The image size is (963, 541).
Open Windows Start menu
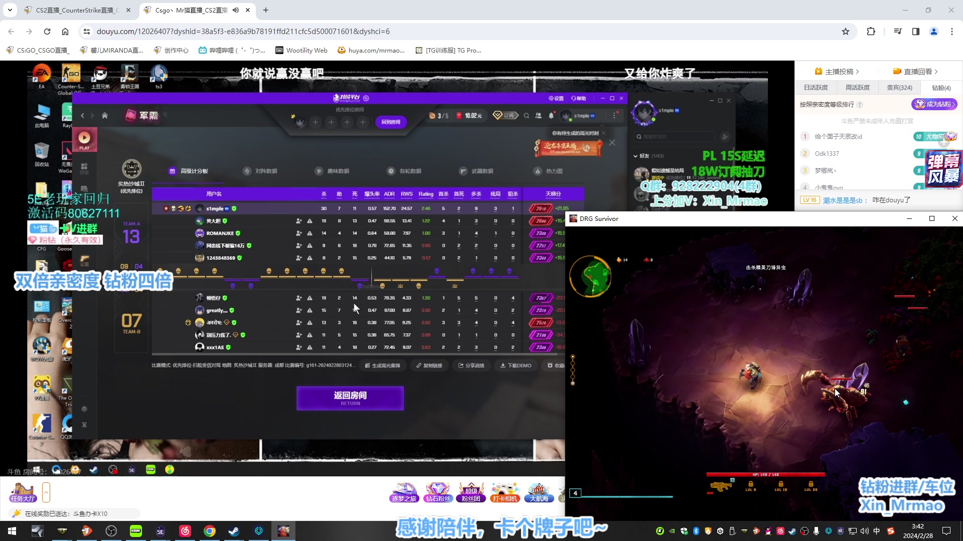click(x=12, y=531)
